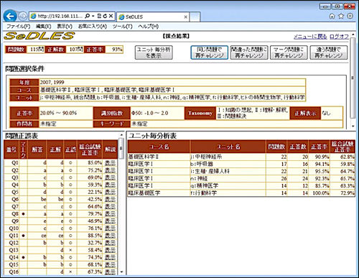
Task: Open the ヘルプ(H) menu
Action: click(148, 27)
